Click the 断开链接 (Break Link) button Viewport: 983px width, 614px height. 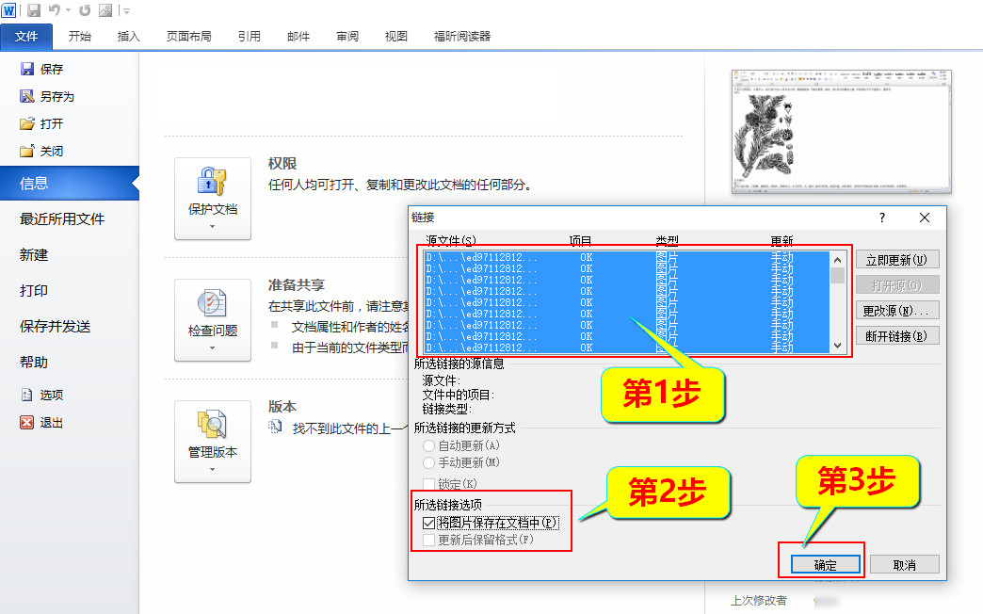click(x=897, y=335)
